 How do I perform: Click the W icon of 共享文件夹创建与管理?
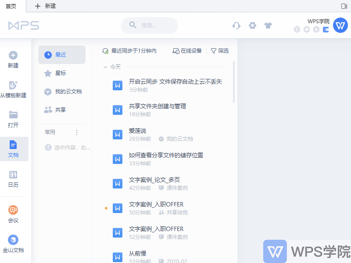point(118,110)
